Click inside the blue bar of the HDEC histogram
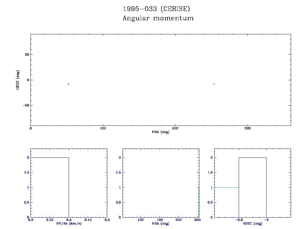This screenshot has height=229, width=306. pyautogui.click(x=253, y=187)
